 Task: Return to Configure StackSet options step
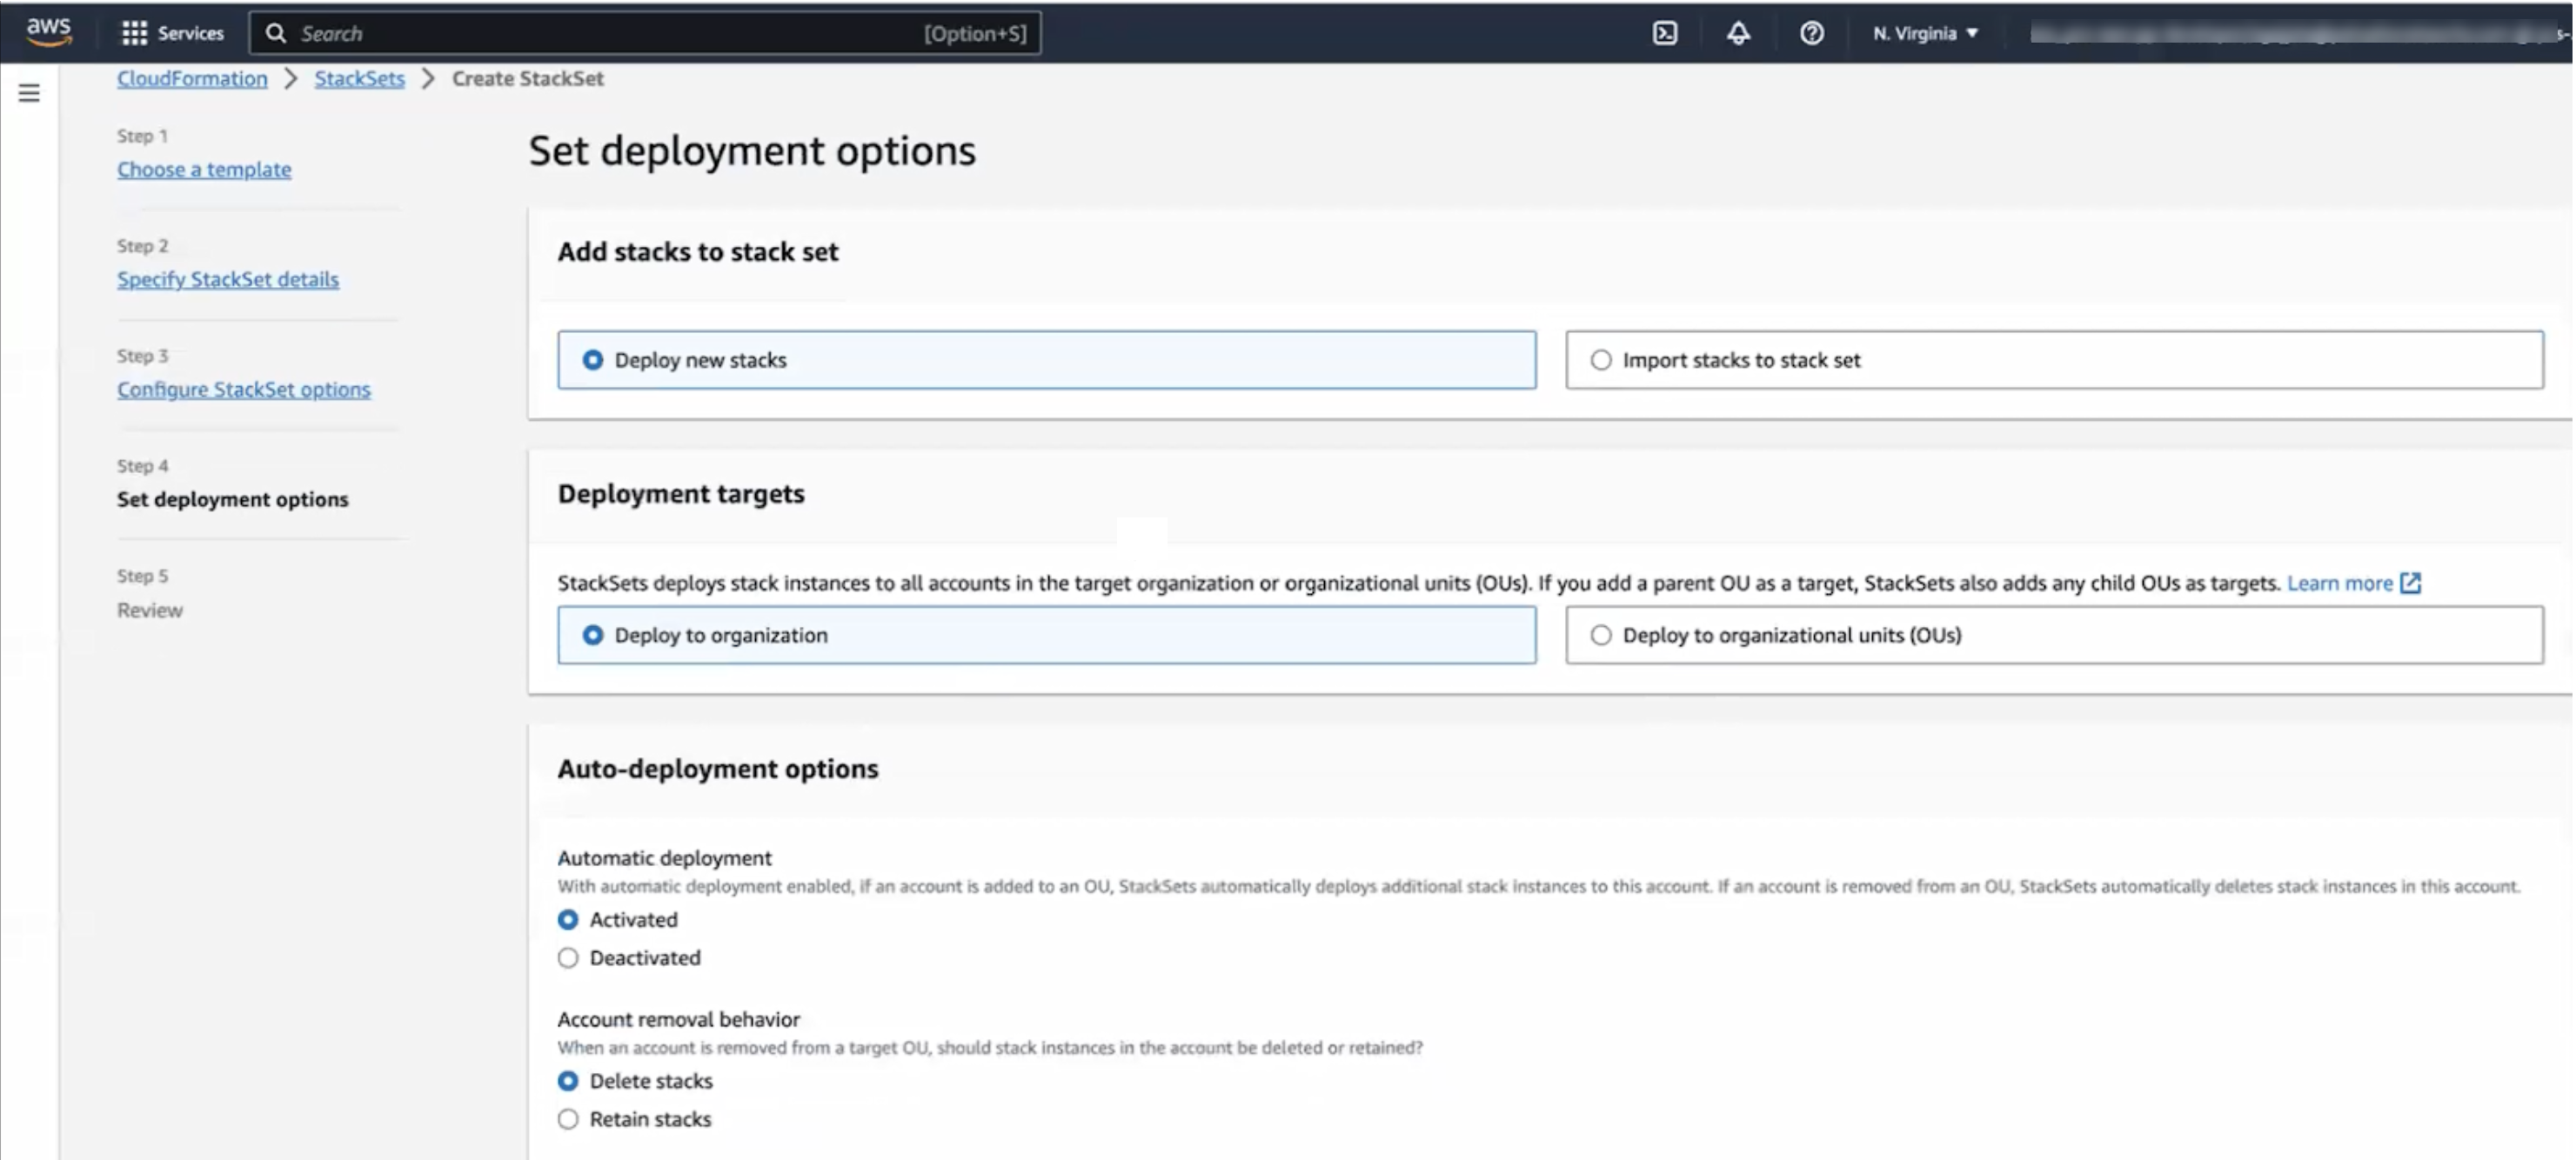click(x=243, y=389)
